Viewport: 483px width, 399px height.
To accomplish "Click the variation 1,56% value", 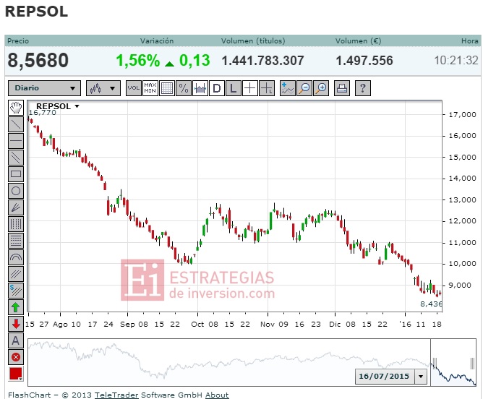I will click(x=138, y=60).
